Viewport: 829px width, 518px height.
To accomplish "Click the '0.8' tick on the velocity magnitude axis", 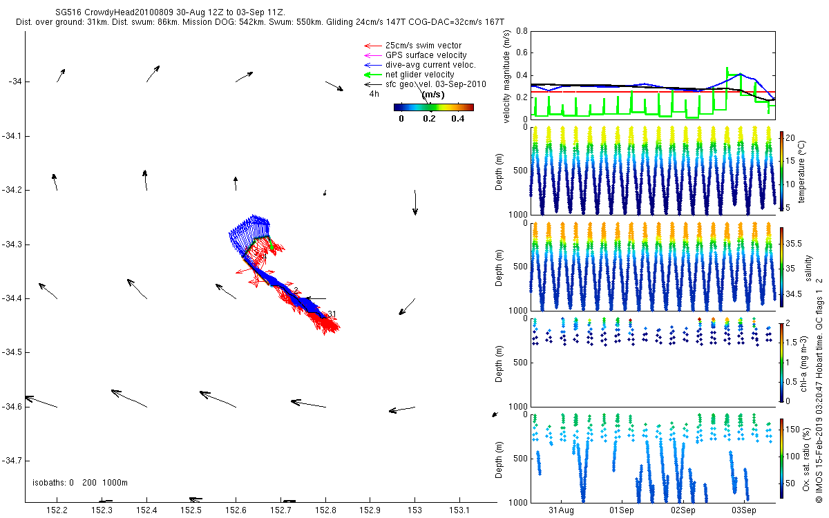I will 522,32.
